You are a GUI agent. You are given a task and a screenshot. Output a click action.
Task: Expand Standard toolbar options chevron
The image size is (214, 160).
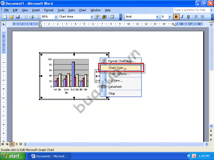click(x=121, y=17)
